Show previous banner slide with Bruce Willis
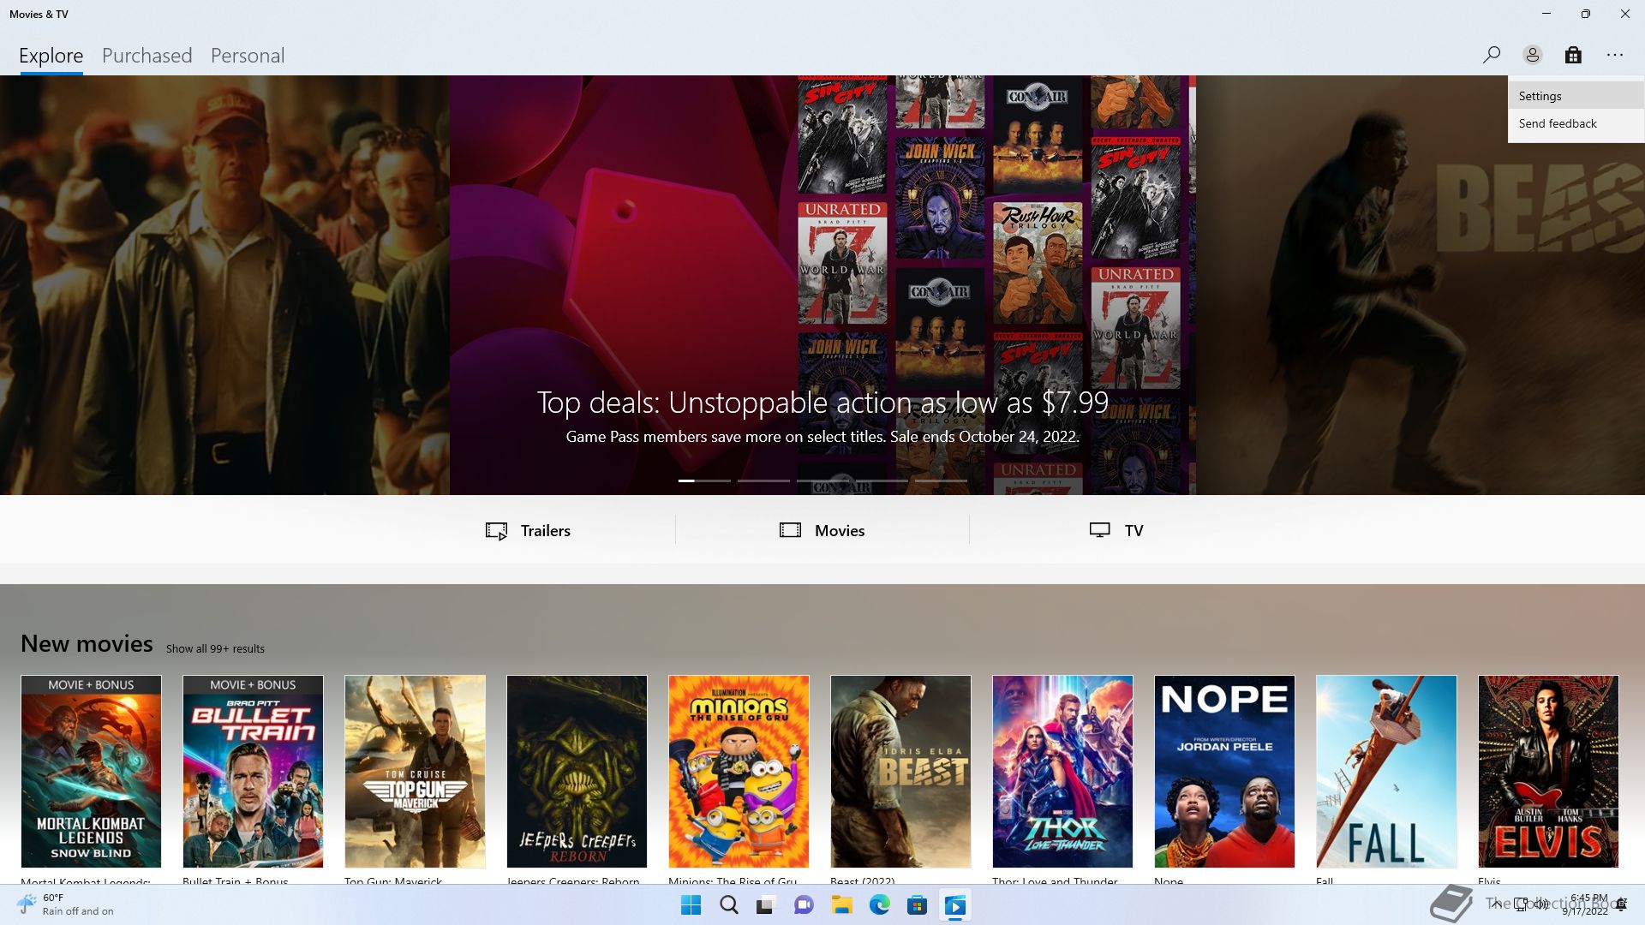 click(x=224, y=285)
